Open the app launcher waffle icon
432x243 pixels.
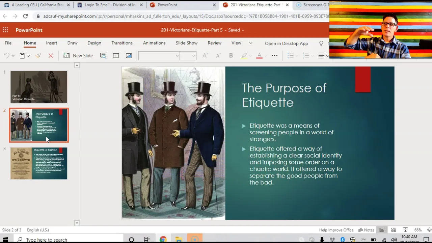coord(5,30)
